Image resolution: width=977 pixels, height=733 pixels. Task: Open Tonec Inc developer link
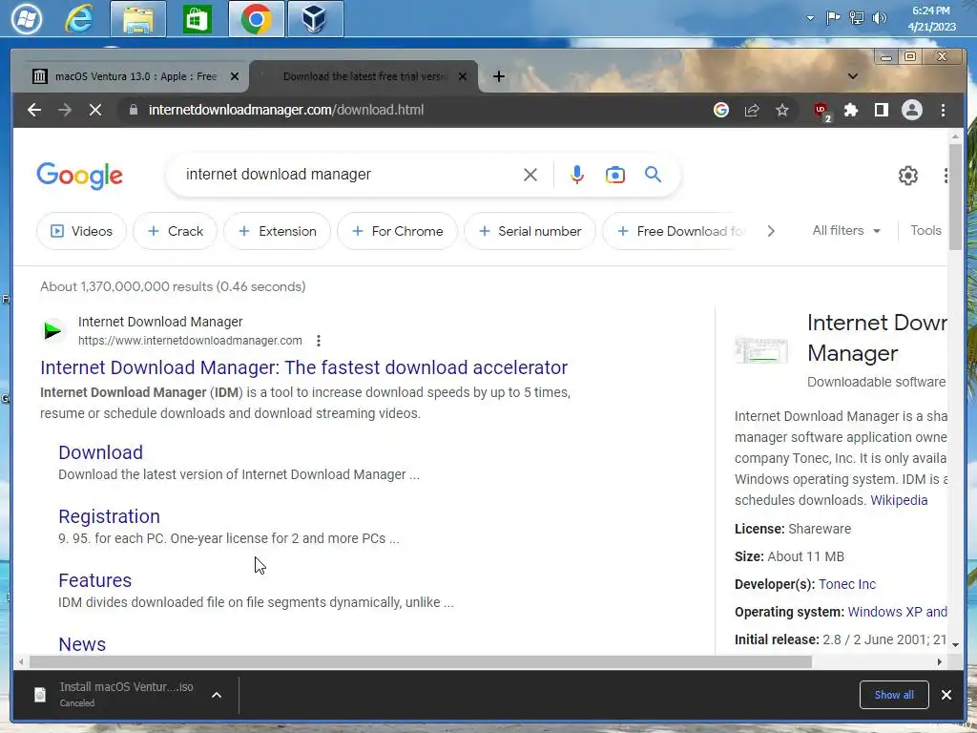click(x=847, y=585)
